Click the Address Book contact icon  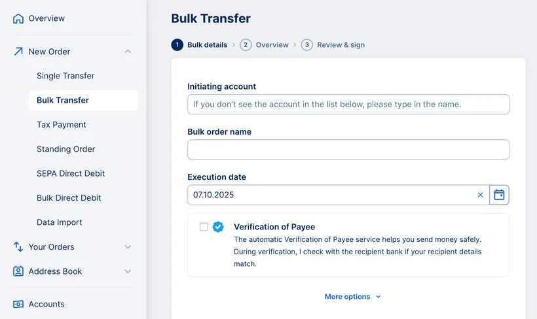click(18, 271)
